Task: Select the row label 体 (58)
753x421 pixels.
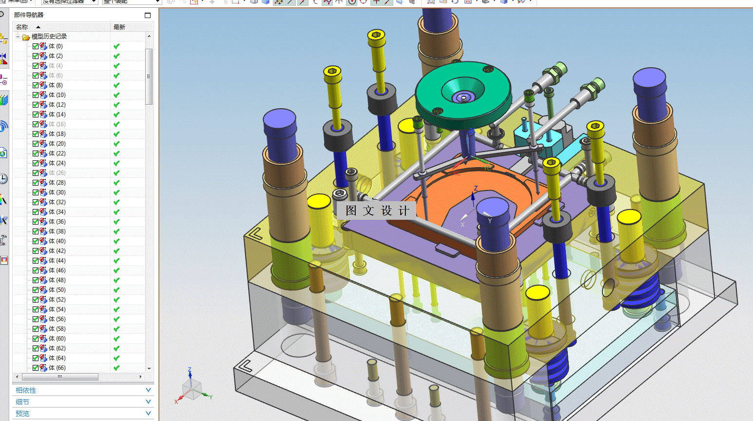Action: (57, 329)
